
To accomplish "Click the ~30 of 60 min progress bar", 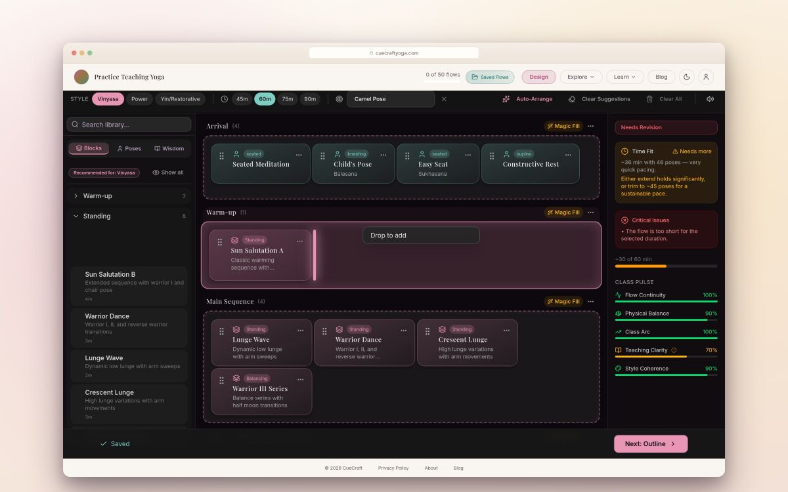I will click(666, 266).
